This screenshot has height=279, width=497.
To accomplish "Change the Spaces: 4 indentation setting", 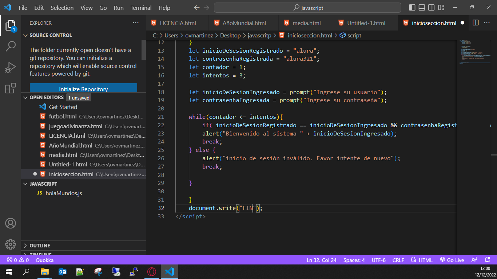I will [354, 260].
